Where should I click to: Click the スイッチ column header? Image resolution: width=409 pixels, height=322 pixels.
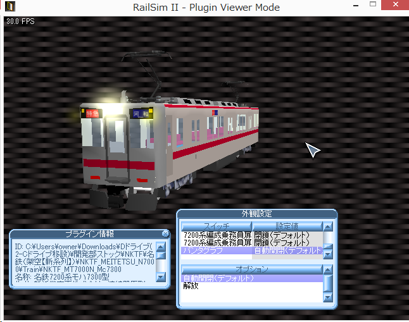tap(217, 226)
